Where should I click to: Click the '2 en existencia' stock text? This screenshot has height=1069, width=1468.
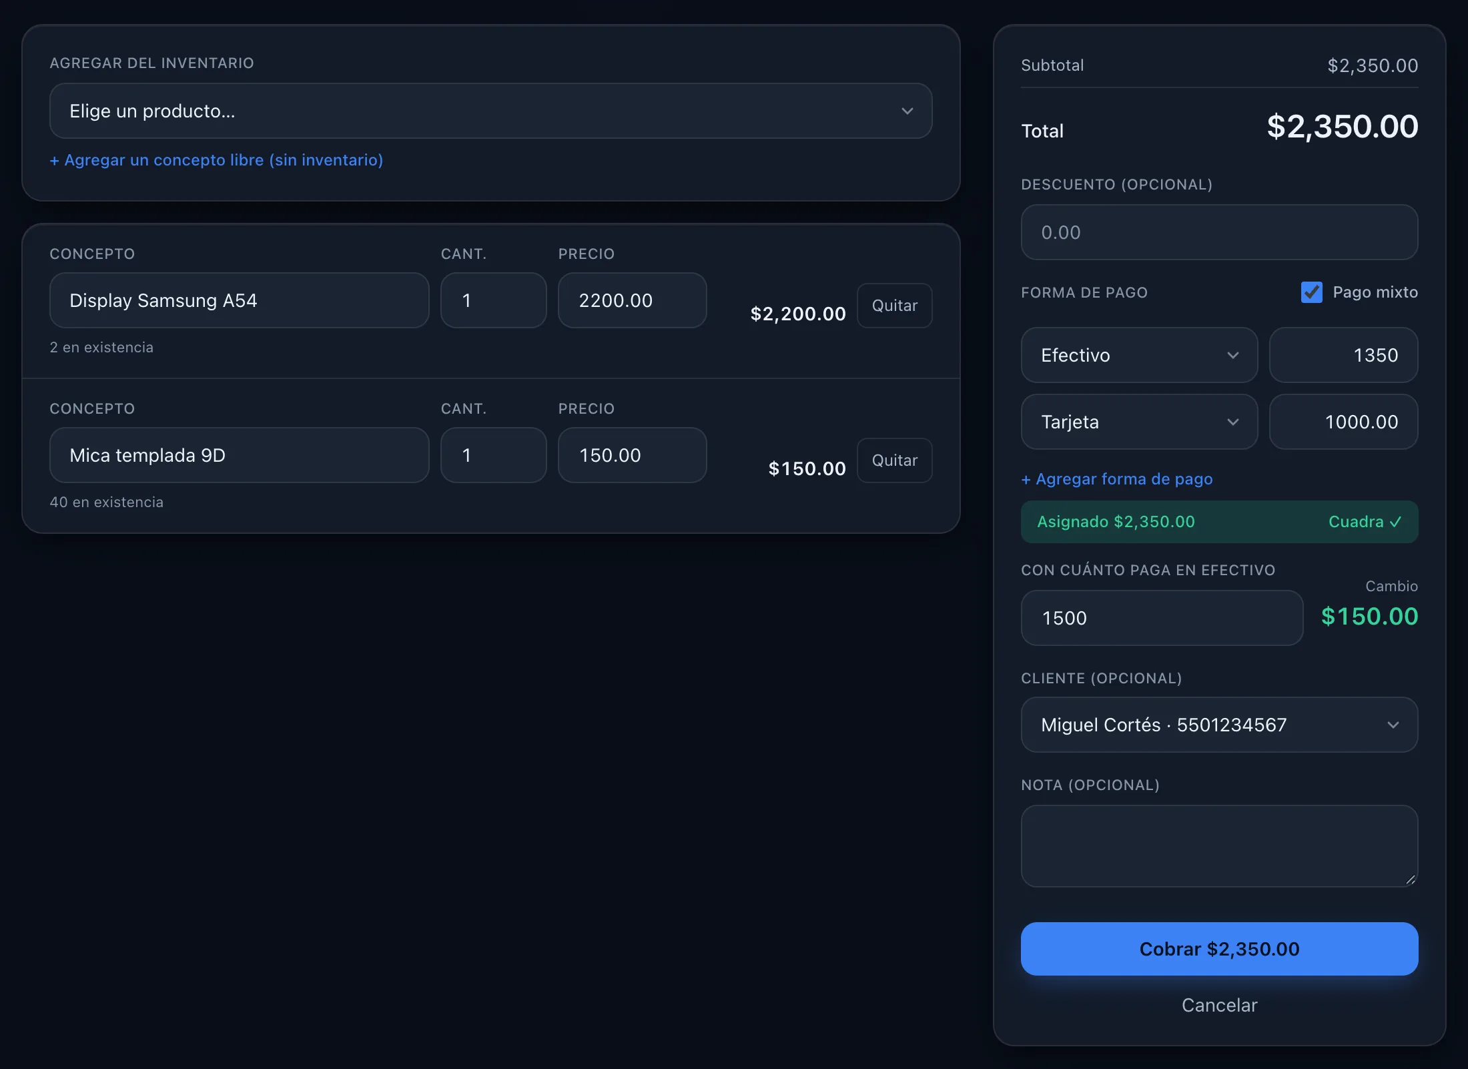pyautogui.click(x=101, y=348)
